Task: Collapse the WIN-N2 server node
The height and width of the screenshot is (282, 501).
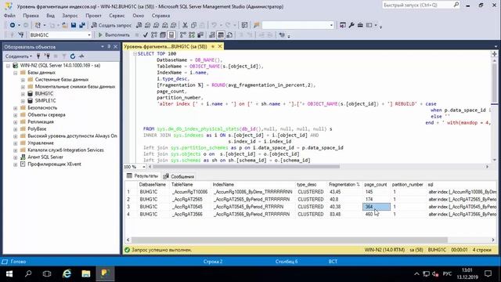Action: point(8,66)
